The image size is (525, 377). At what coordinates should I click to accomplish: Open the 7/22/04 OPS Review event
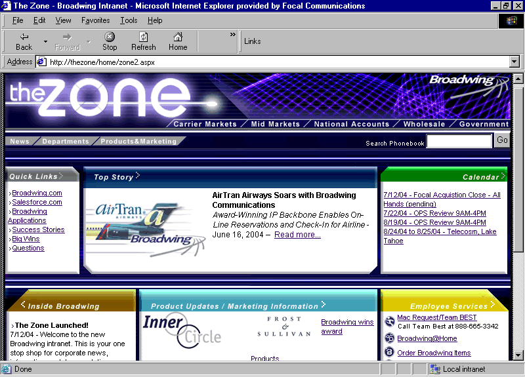pyautogui.click(x=434, y=213)
